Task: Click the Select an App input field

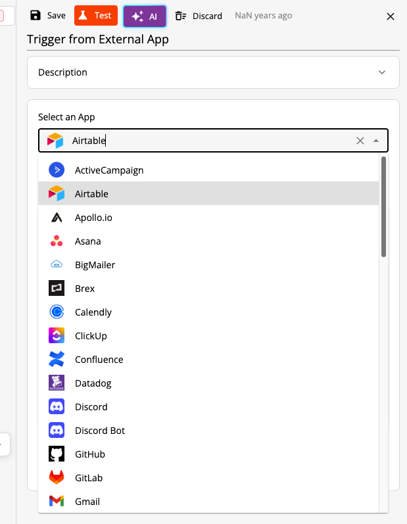Action: click(x=213, y=140)
